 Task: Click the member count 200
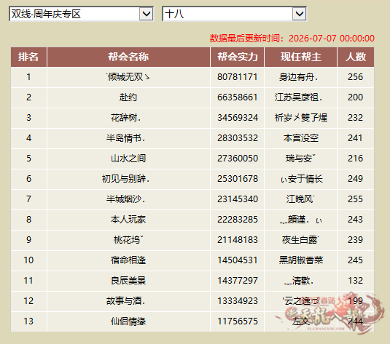[356, 97]
